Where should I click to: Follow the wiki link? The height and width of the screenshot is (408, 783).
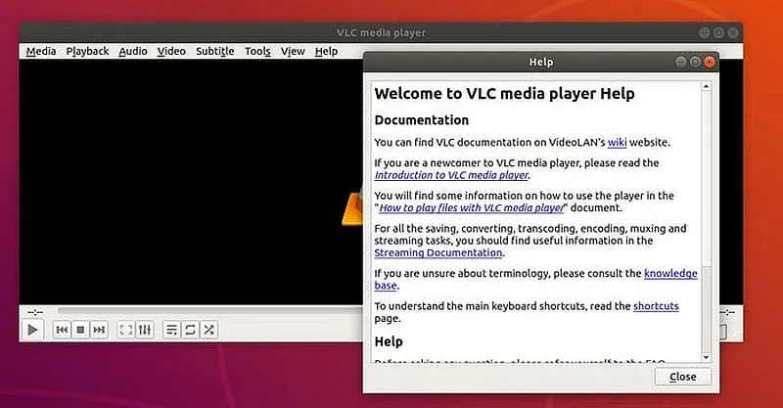[x=617, y=142]
